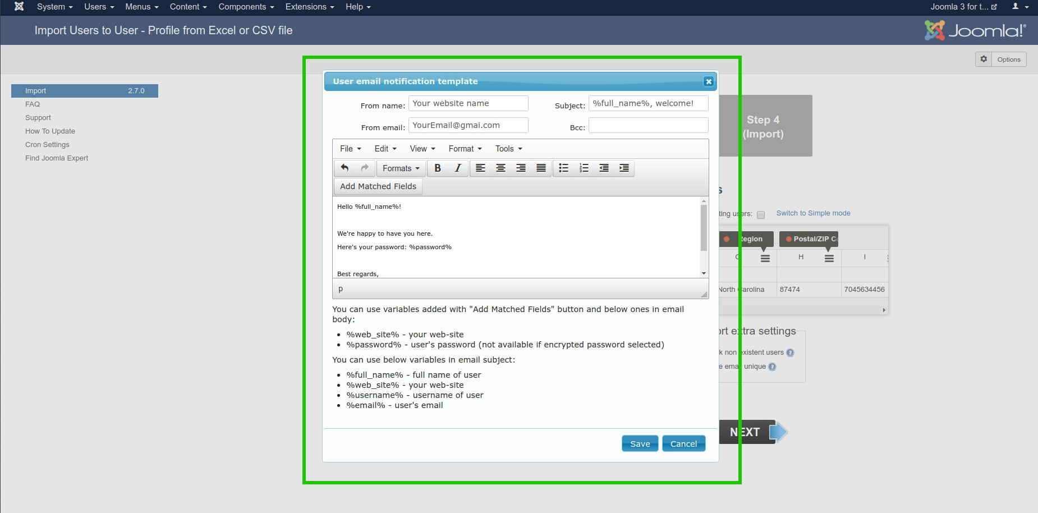Screen dimensions: 1038x513
Task: Open the Formats dropdown in editor
Action: pyautogui.click(x=401, y=168)
